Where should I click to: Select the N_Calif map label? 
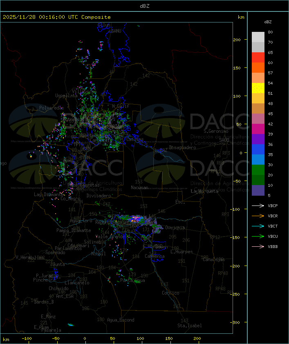pos(121,106)
